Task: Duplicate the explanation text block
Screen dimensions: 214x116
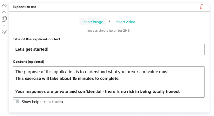Action: 4,19
